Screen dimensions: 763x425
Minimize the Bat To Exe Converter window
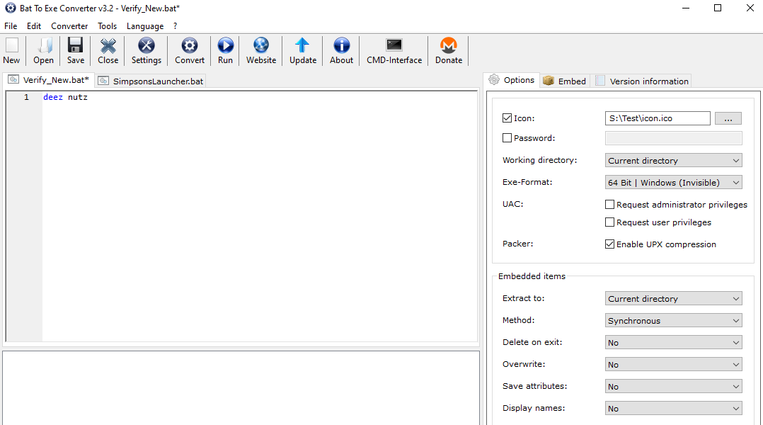(x=686, y=8)
